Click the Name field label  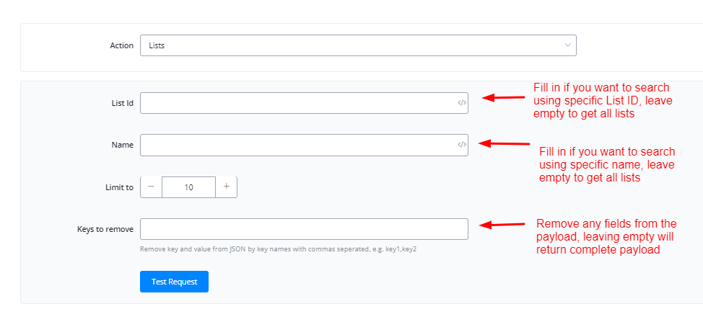[x=123, y=145]
